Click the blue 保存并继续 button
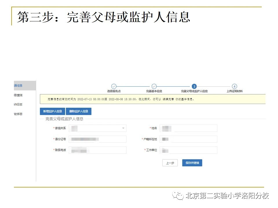Screen dimensions: 278x208 [x=192, y=163]
